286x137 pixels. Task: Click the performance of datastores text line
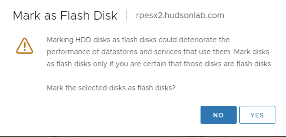(158, 52)
